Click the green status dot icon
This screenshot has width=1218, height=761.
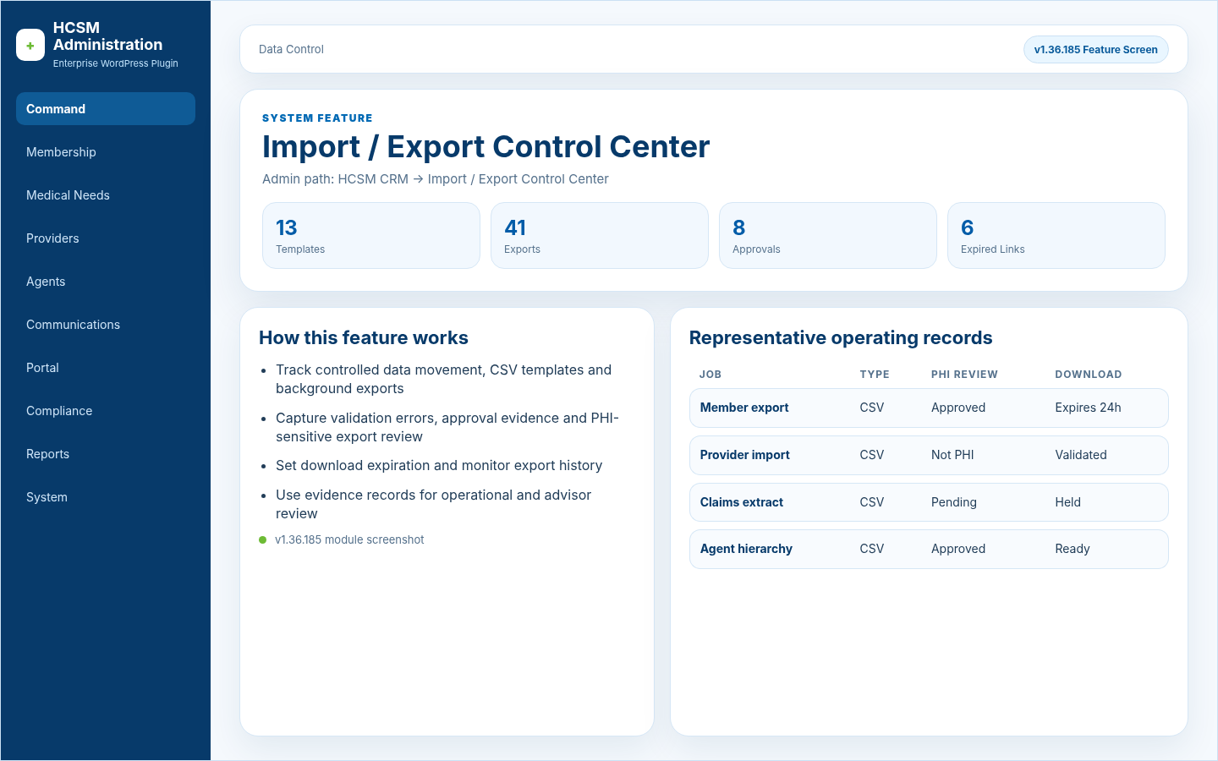tap(263, 540)
